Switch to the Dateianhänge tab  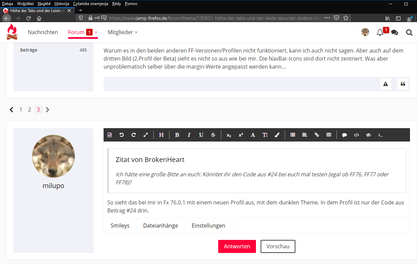point(161,226)
